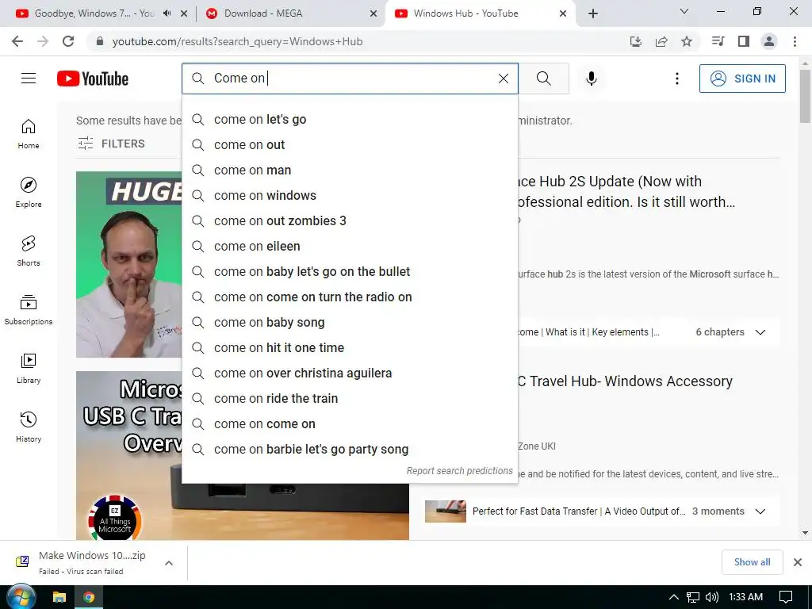Screen dimensions: 812x609
Task: Click the install app icon in address bar
Action: pos(636,41)
